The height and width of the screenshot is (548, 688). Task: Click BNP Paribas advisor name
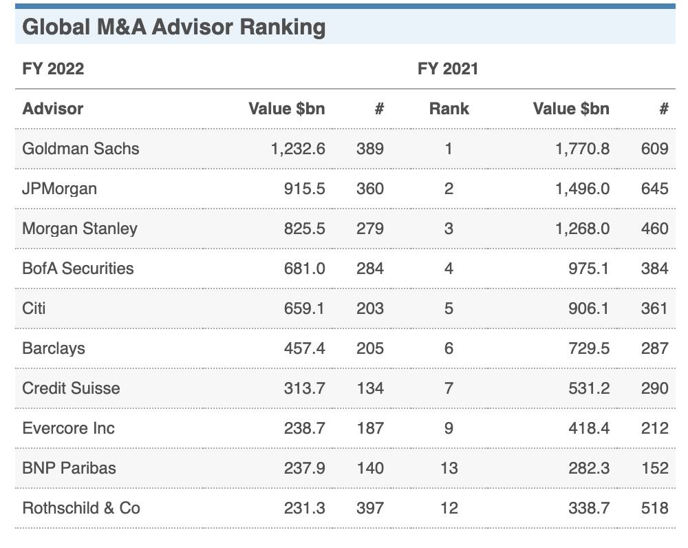point(69,469)
